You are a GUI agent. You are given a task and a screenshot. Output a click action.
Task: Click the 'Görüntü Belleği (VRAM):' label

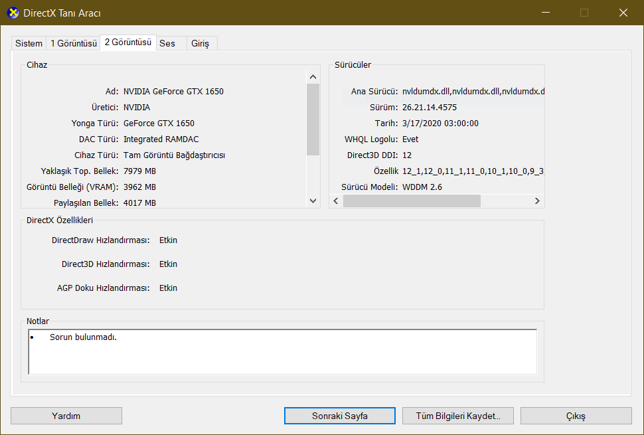(72, 187)
